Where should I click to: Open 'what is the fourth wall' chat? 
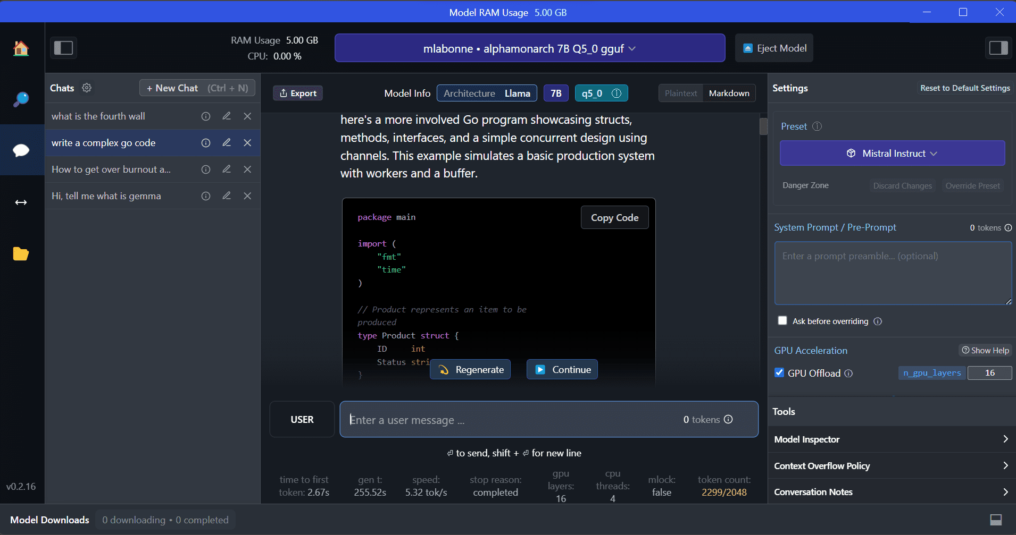pyautogui.click(x=153, y=116)
